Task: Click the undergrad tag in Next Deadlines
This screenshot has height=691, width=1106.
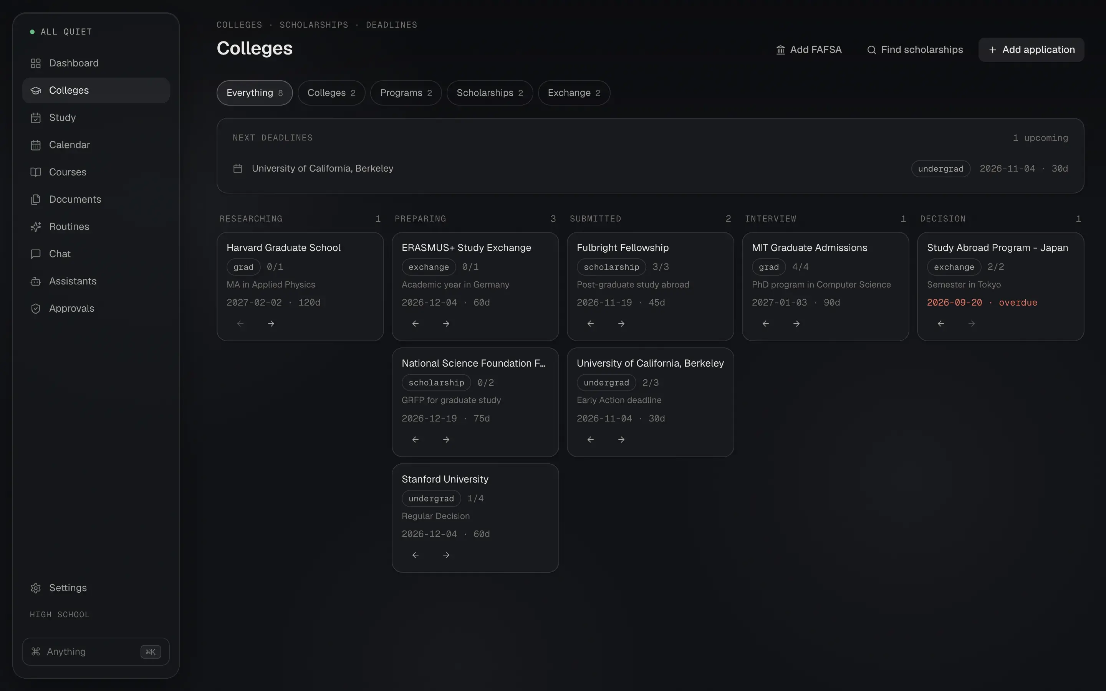Action: click(940, 169)
